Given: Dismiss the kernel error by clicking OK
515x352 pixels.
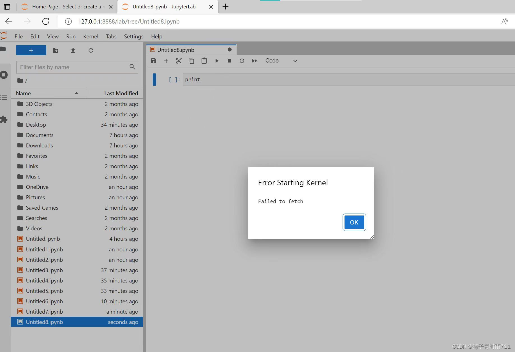Looking at the screenshot, I should pyautogui.click(x=354, y=222).
